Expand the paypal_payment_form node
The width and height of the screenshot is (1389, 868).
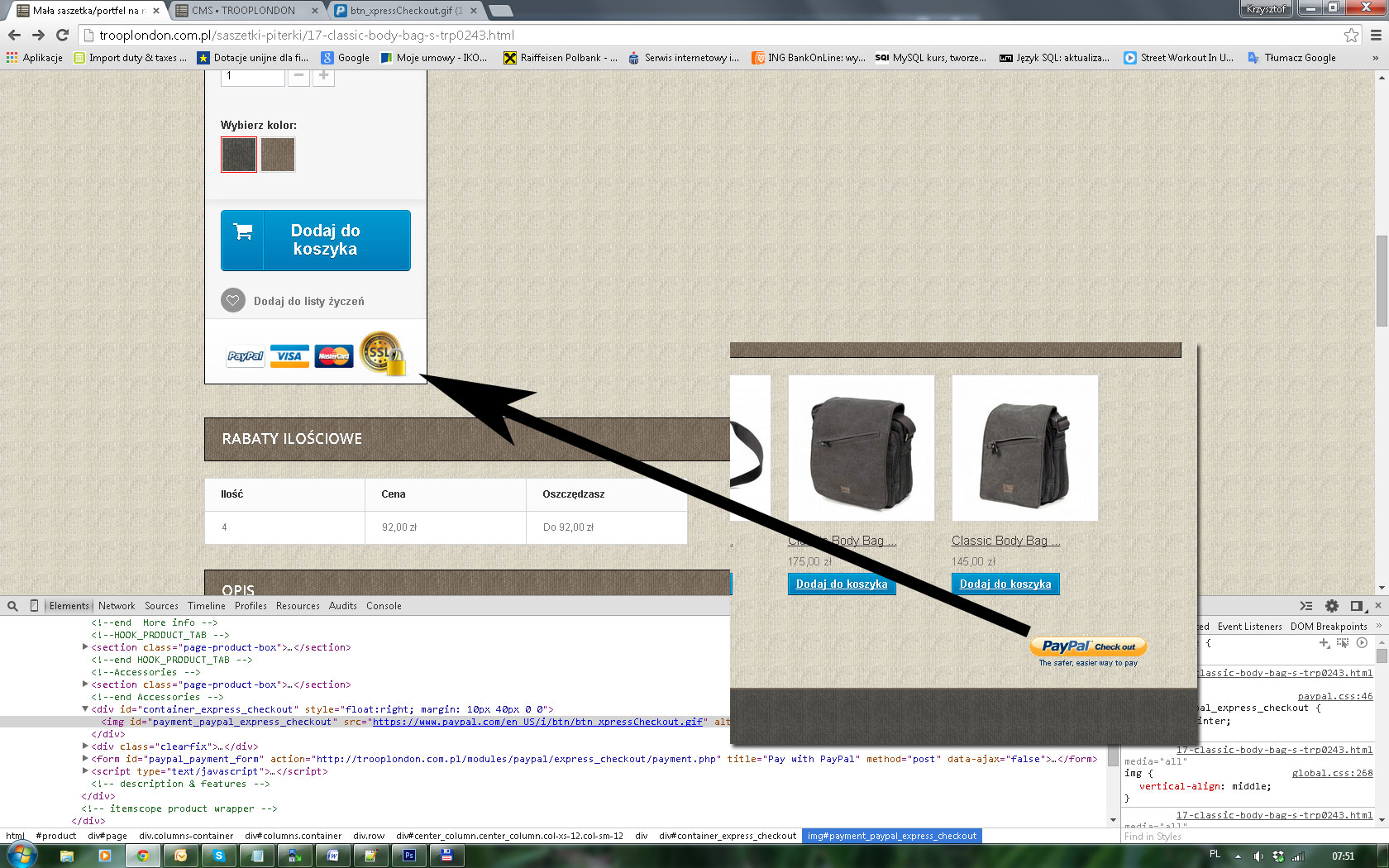click(x=85, y=759)
